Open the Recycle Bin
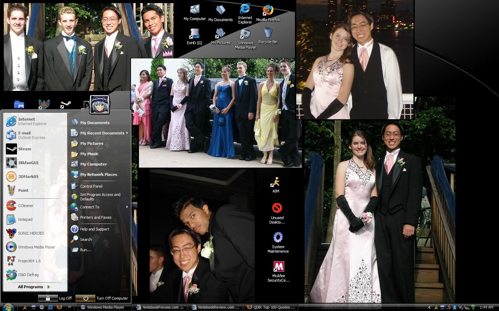This screenshot has height=311, width=499. pyautogui.click(x=268, y=36)
